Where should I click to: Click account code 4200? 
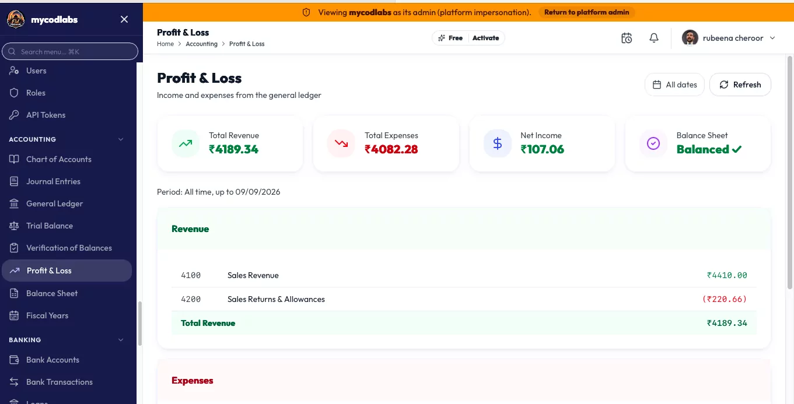tap(191, 299)
